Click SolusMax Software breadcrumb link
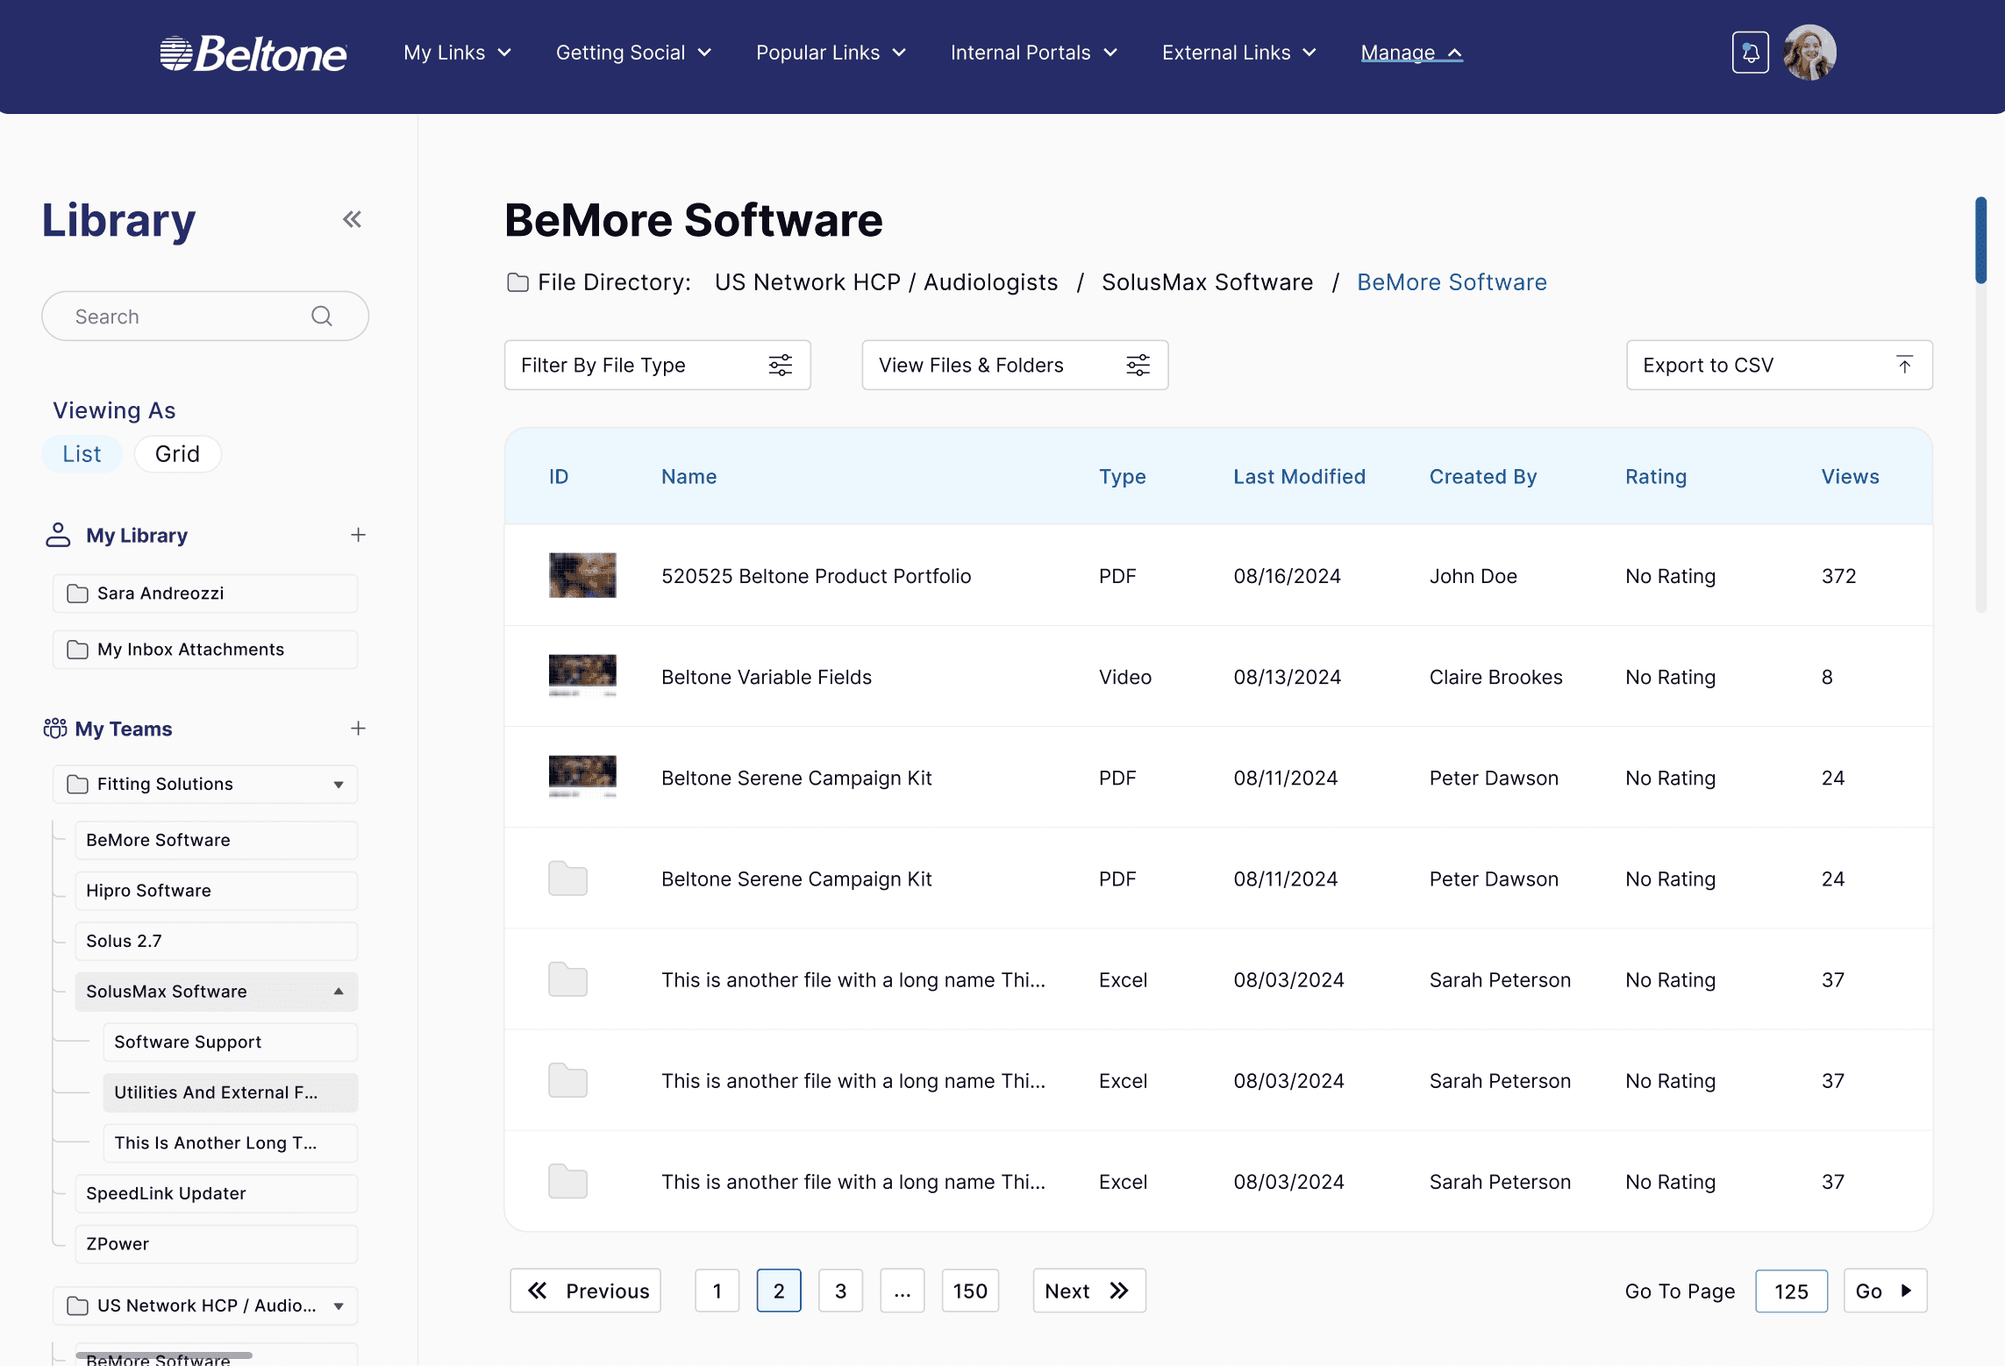Image resolution: width=2005 pixels, height=1366 pixels. [x=1207, y=282]
